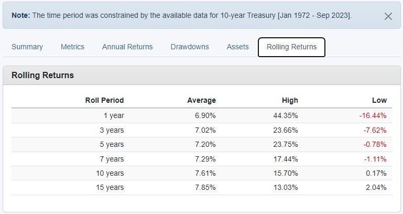Click the 44.35% high value
The width and height of the screenshot is (403, 214).
point(286,116)
